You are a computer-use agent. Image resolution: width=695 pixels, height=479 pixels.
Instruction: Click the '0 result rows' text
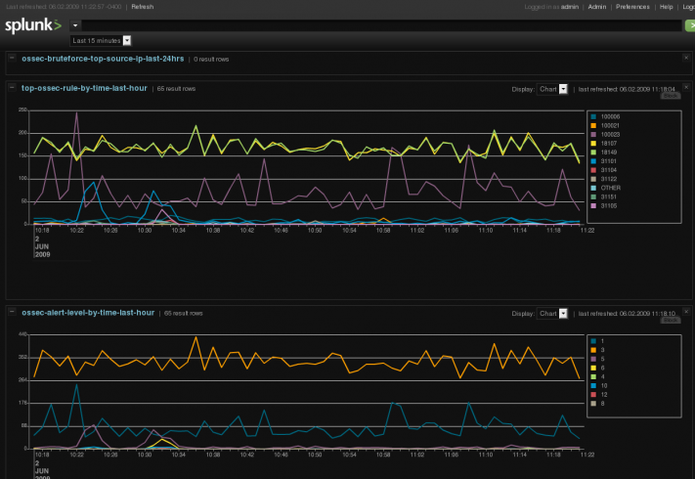click(211, 59)
